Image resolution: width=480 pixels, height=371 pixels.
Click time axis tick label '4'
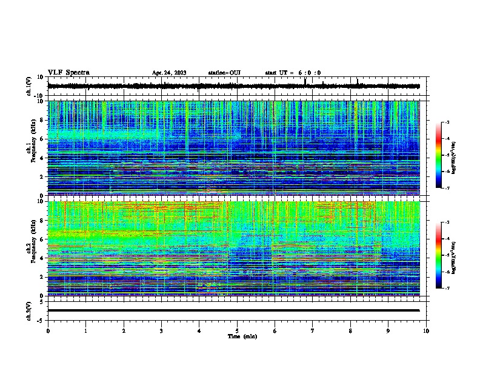pos(199,330)
